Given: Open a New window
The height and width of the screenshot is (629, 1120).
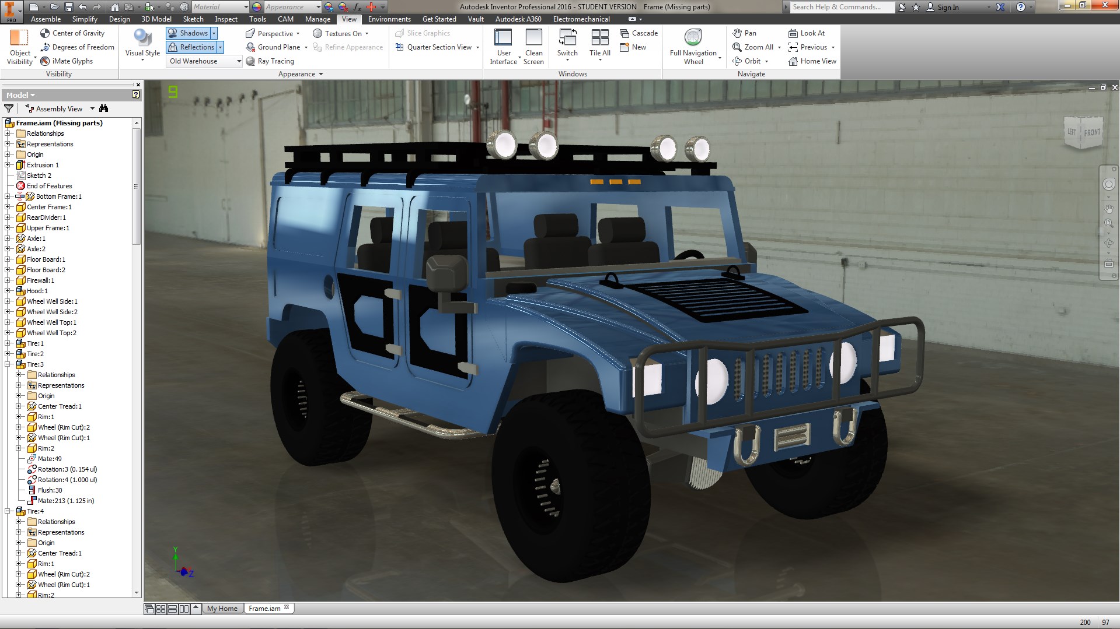Looking at the screenshot, I should tap(633, 47).
